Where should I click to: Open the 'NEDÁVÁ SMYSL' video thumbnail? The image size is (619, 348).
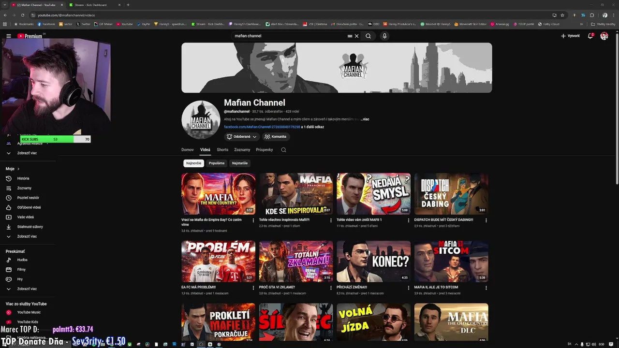pos(373,194)
